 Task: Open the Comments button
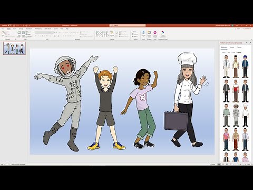tap(247, 28)
